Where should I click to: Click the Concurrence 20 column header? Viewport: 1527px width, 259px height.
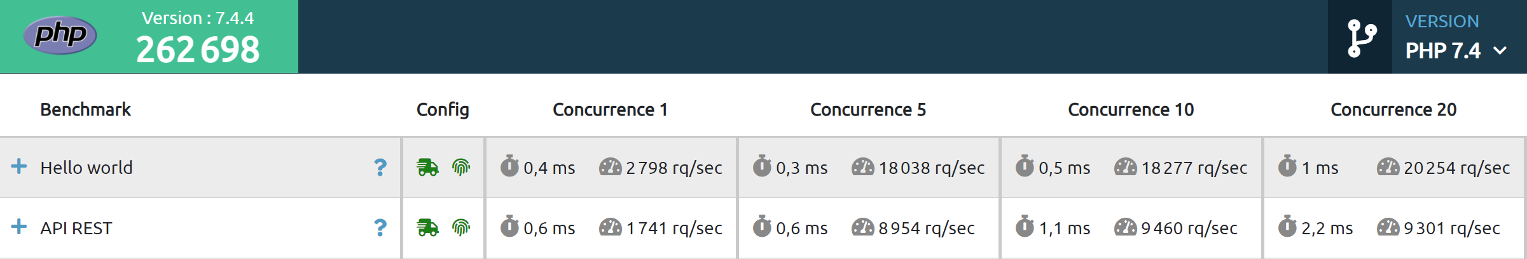click(1393, 110)
